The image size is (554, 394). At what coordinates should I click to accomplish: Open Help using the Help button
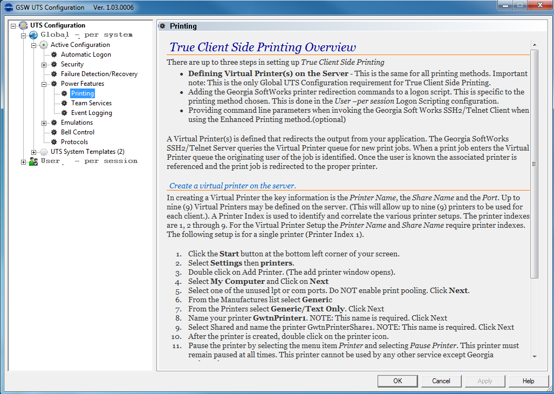point(528,381)
